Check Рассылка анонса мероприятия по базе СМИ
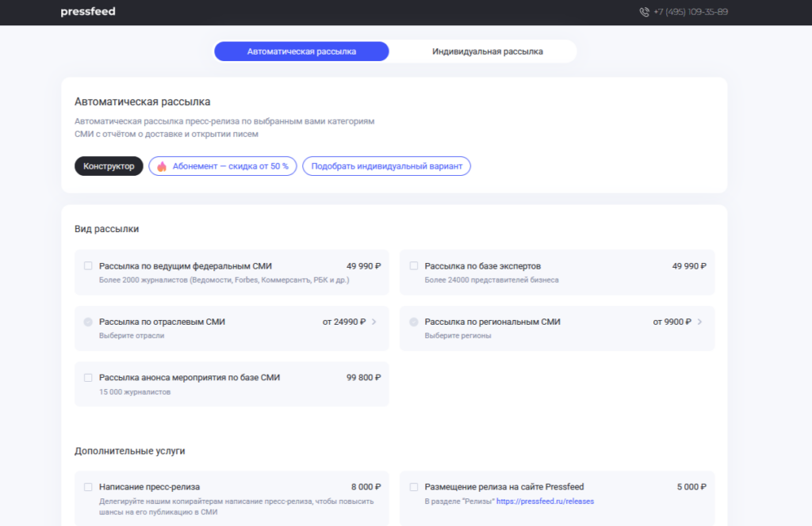The image size is (812, 526). pos(88,378)
